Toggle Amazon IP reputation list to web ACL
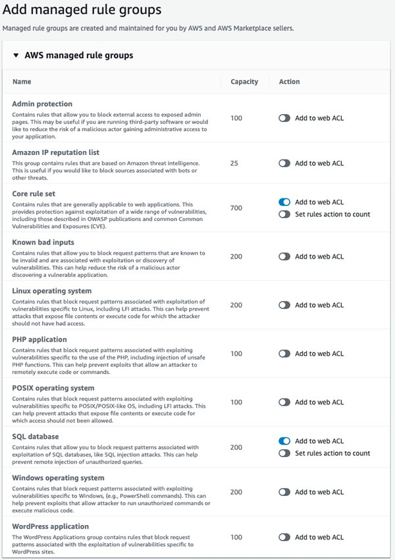The image size is (395, 560). pos(284,163)
